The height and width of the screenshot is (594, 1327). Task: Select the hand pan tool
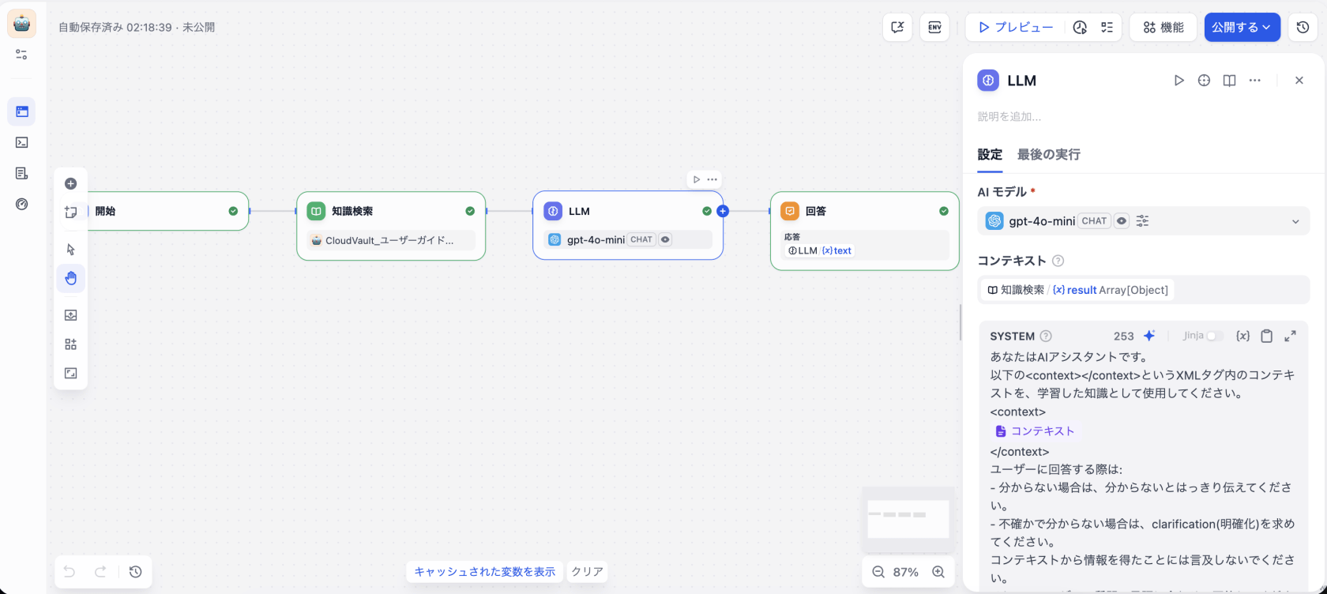click(70, 278)
